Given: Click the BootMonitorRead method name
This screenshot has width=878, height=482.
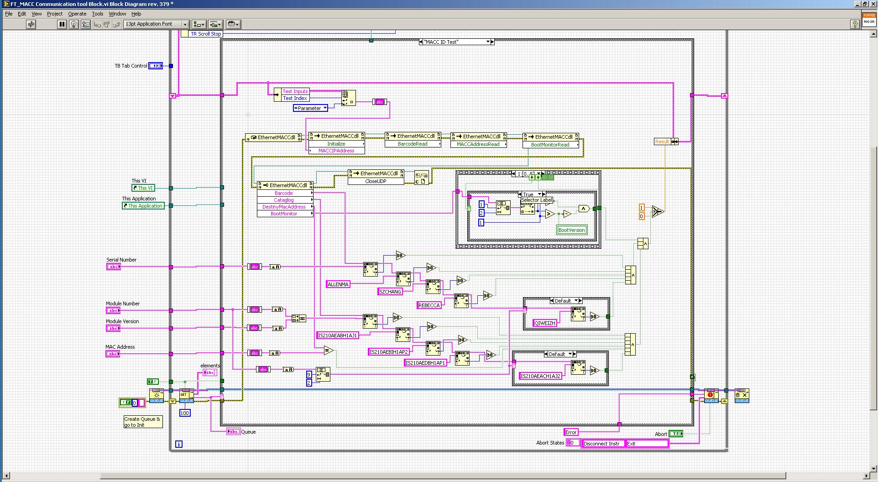Looking at the screenshot, I should tap(550, 145).
